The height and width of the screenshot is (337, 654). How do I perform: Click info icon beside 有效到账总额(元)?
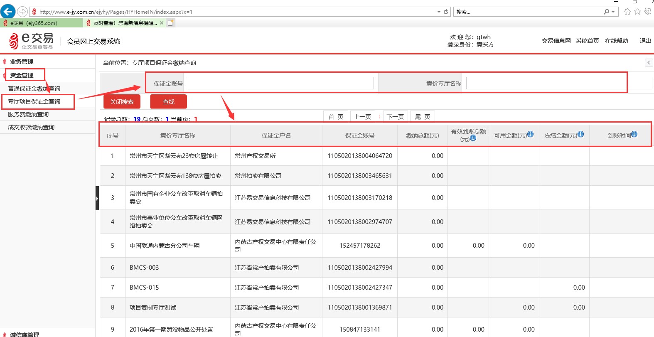pyautogui.click(x=473, y=138)
